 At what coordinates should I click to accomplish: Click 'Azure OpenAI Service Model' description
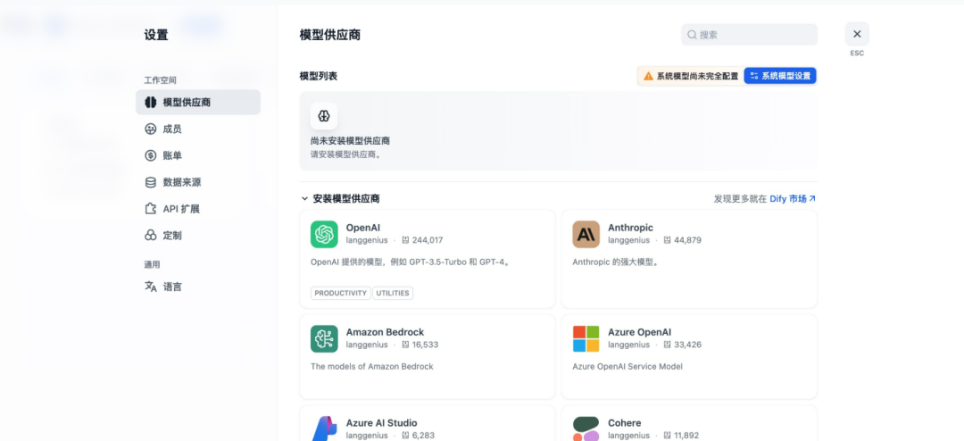tap(627, 367)
